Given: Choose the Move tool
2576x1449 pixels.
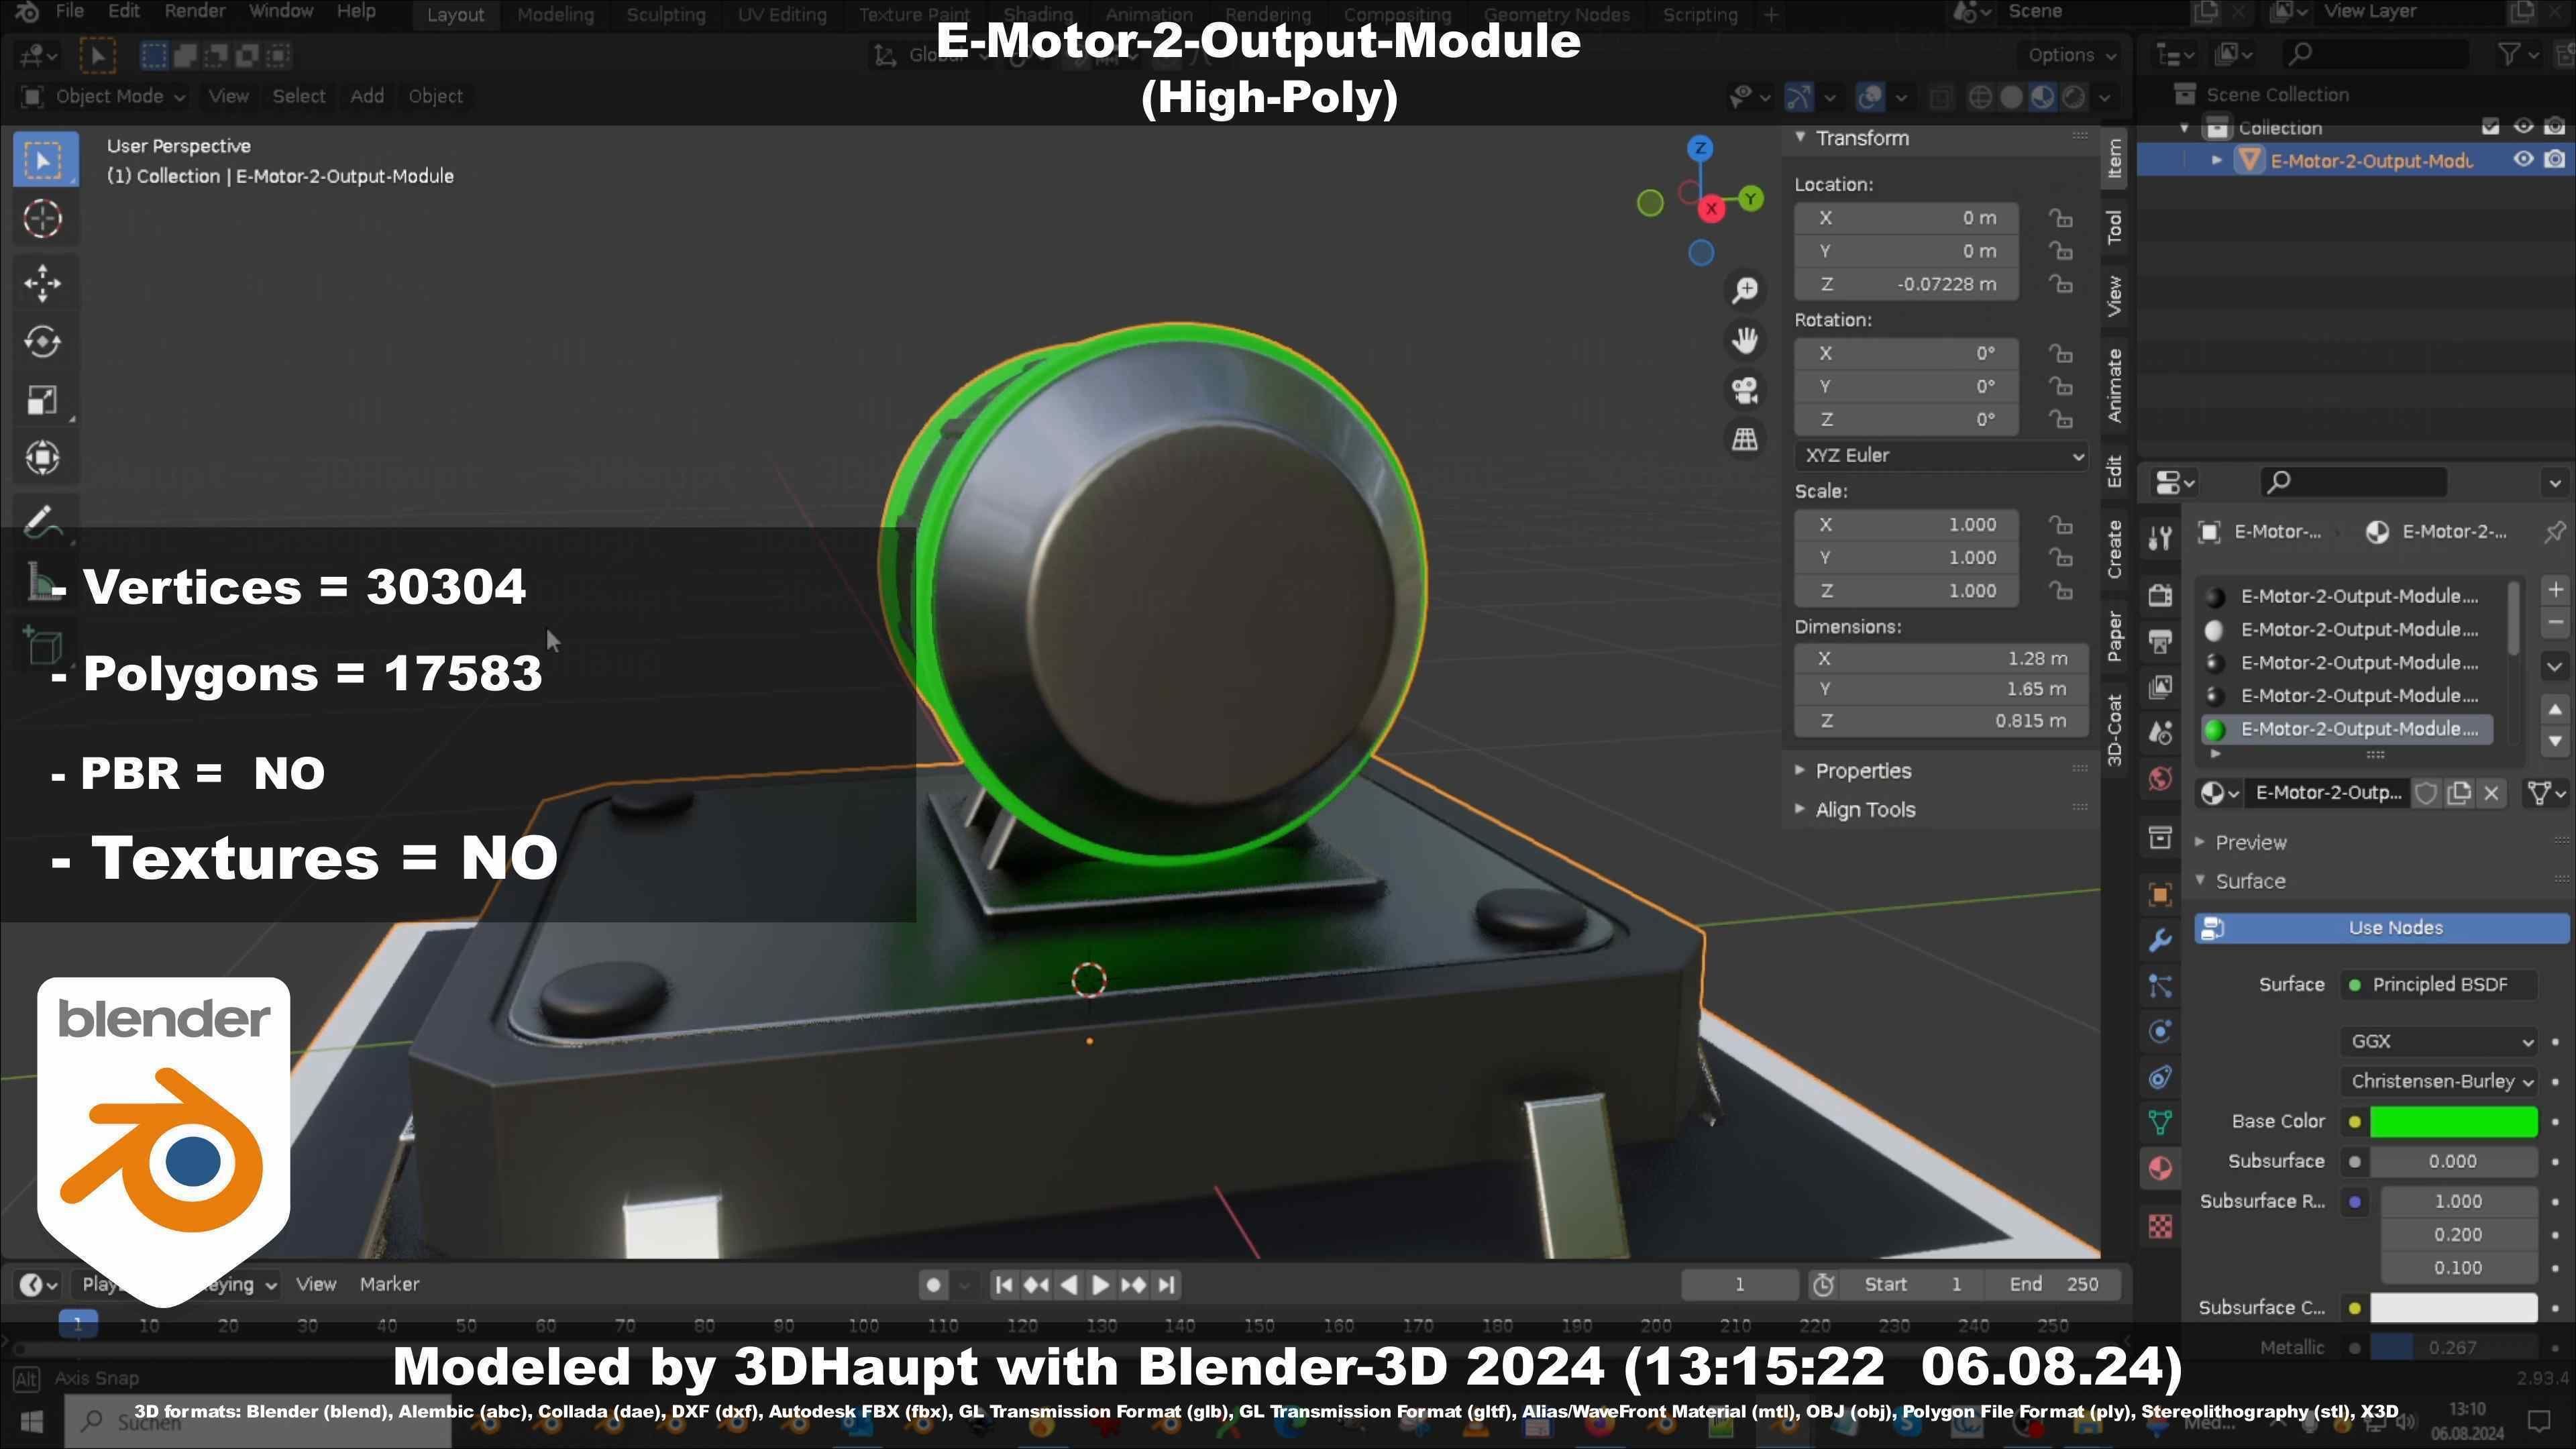Looking at the screenshot, I should pos(43,284).
